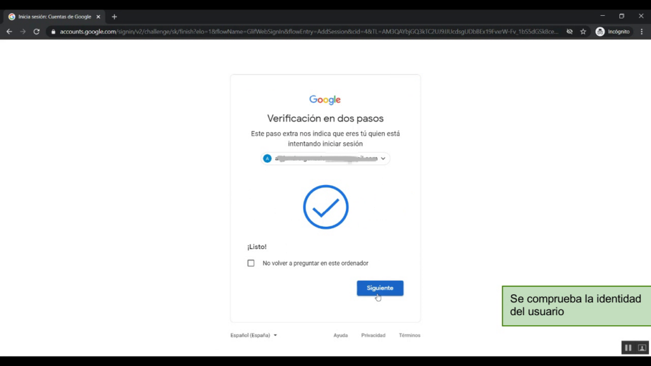Open the Español (España) language dropdown
The width and height of the screenshot is (651, 366).
pyautogui.click(x=254, y=335)
